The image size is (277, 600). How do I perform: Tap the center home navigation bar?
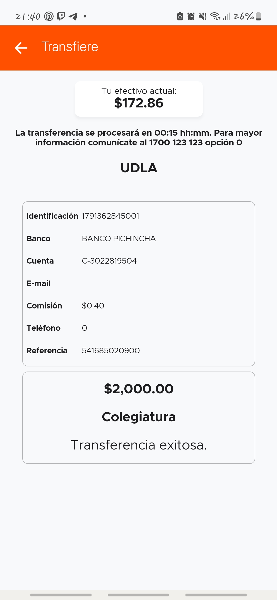point(138,595)
